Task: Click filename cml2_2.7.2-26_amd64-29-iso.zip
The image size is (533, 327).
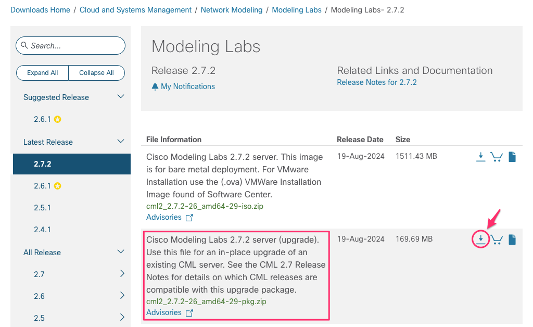Action: coord(205,206)
